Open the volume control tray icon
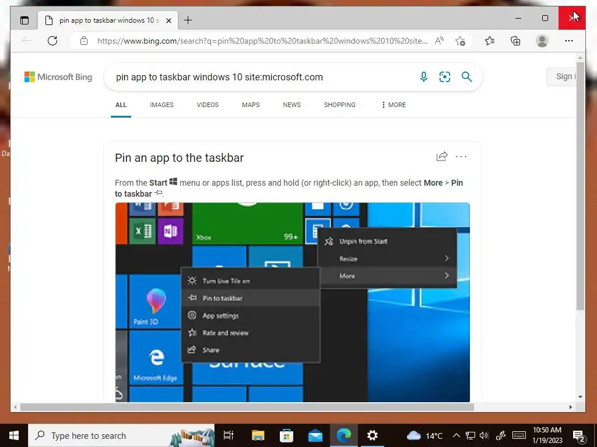The height and width of the screenshot is (447, 597). pyautogui.click(x=484, y=435)
